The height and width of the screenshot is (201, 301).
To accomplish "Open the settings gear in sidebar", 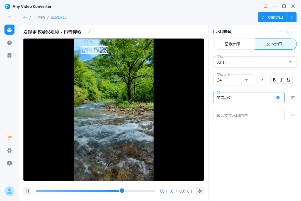I will 9,150.
